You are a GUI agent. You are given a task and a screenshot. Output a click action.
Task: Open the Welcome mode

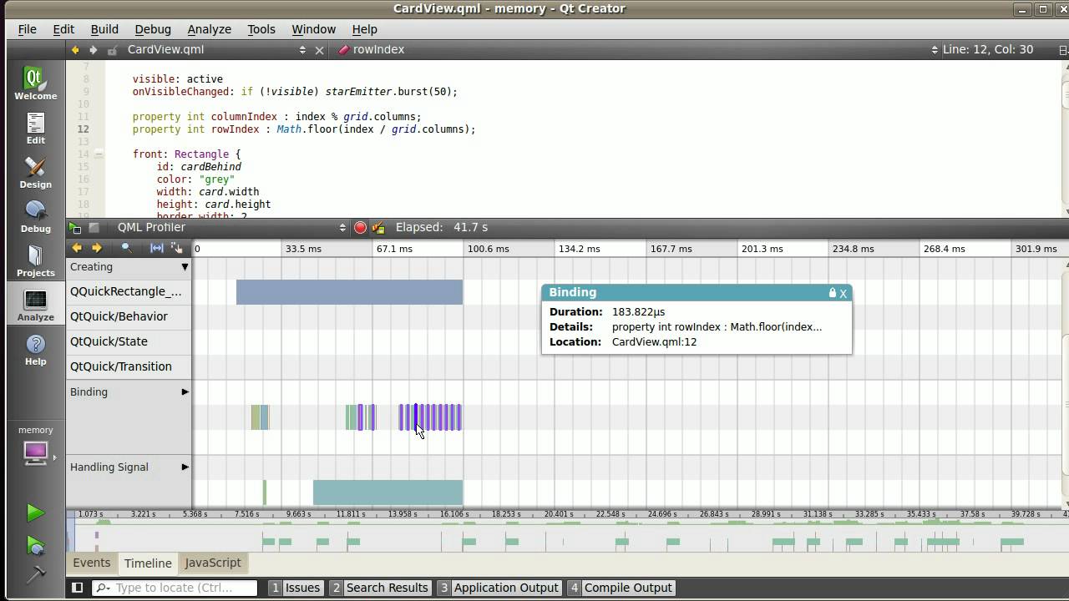(35, 83)
